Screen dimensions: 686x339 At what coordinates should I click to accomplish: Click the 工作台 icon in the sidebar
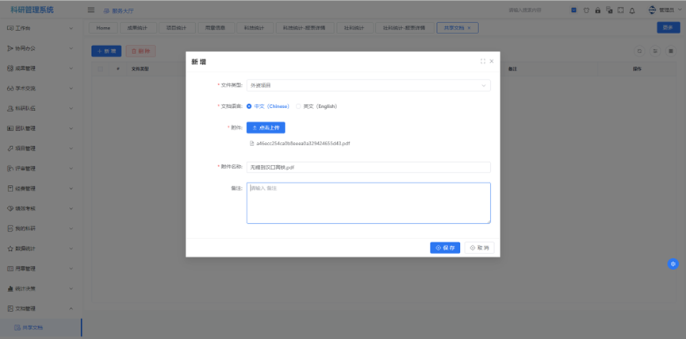(10, 28)
